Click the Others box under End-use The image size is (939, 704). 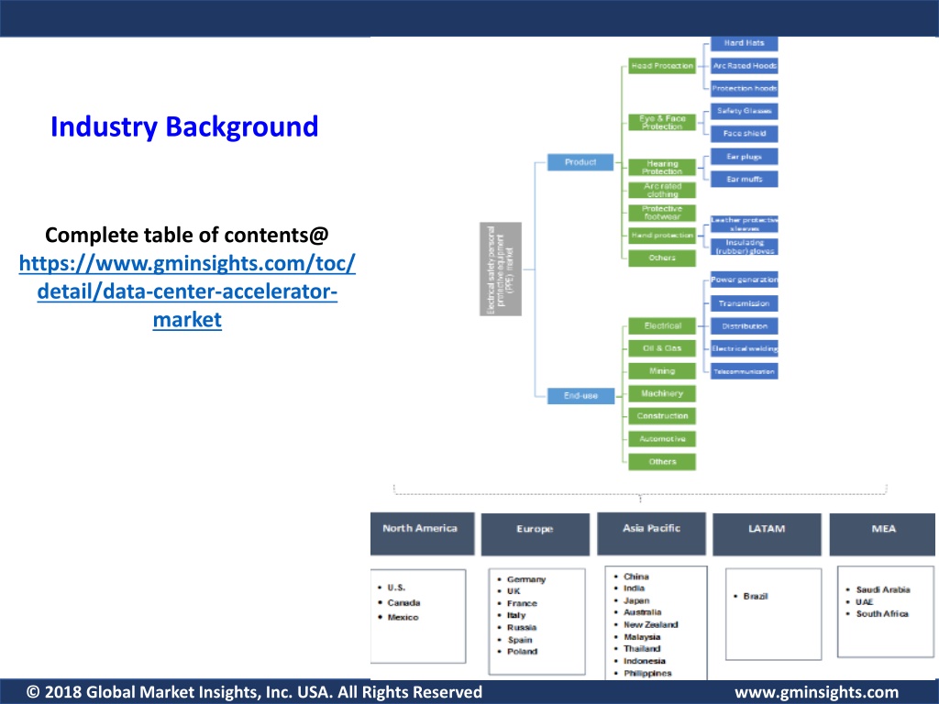click(x=662, y=462)
